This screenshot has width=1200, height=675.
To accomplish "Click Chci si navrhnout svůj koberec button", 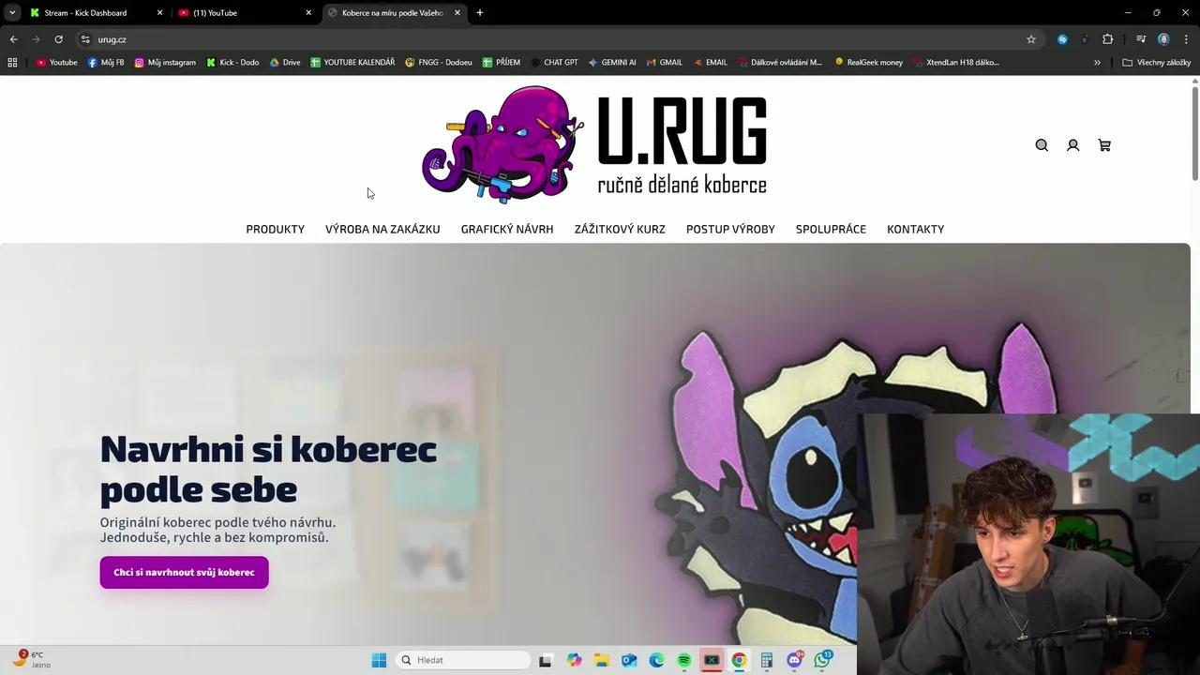I will click(184, 572).
